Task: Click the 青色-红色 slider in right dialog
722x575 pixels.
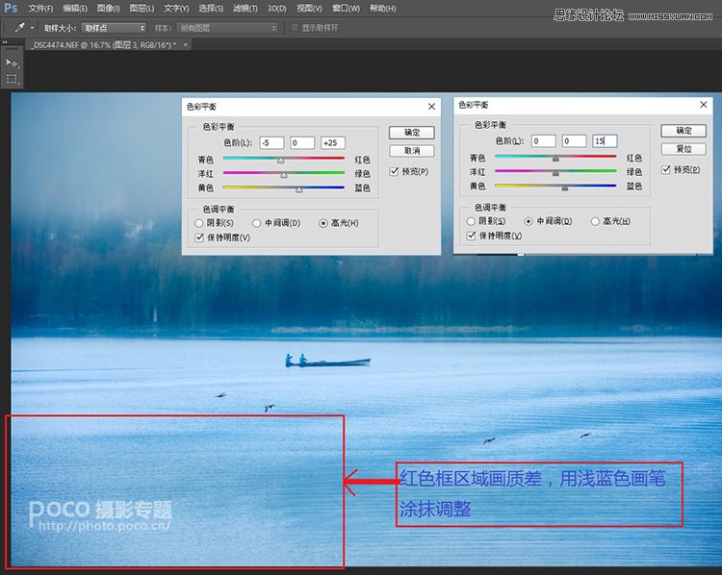Action: click(555, 157)
